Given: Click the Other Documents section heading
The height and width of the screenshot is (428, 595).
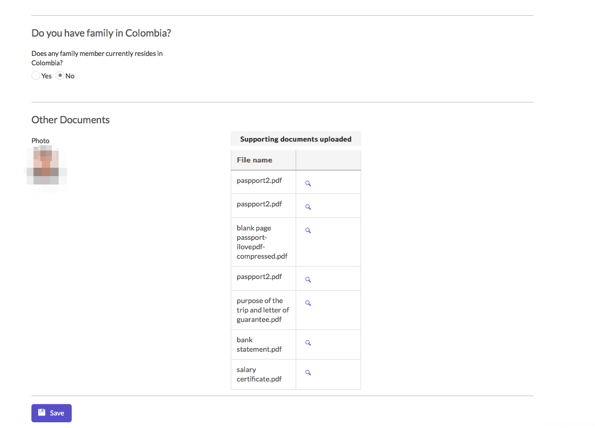Looking at the screenshot, I should coord(71,120).
